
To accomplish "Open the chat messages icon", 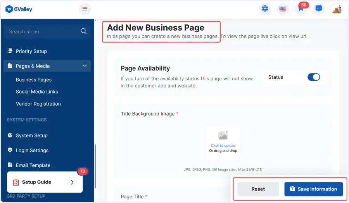I will tap(319, 9).
